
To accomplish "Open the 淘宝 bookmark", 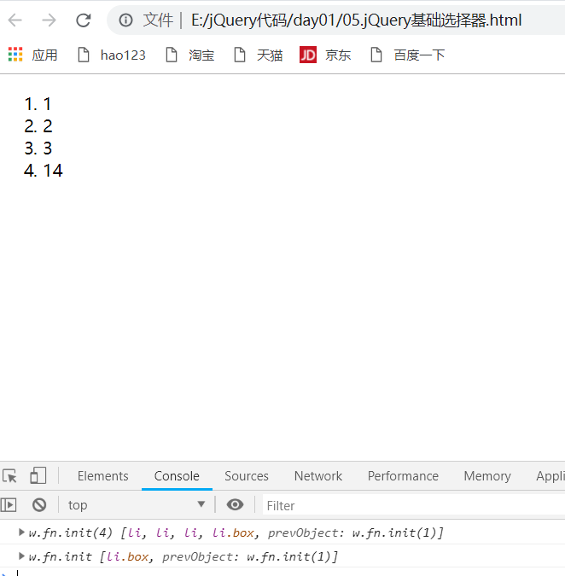I will coord(190,55).
